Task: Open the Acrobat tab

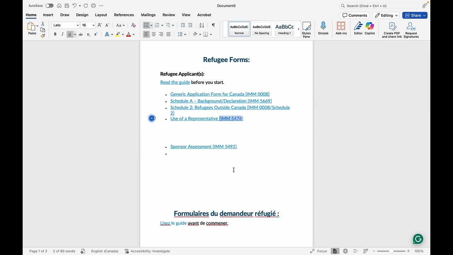Action: [x=204, y=15]
